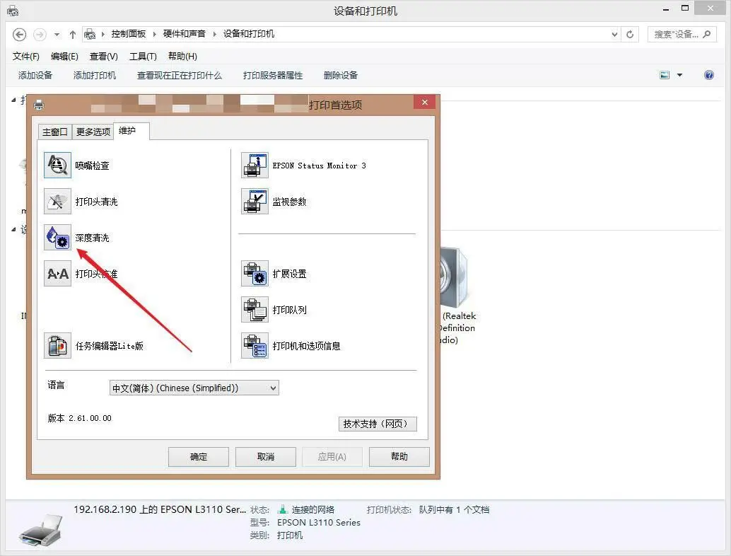This screenshot has width=731, height=556.
Task: Start the print head cleaning (打印头清洗) icon
Action: pos(57,201)
